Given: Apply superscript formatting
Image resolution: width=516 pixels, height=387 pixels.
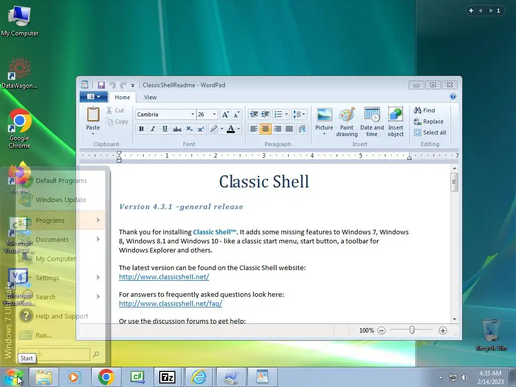Looking at the screenshot, I should tap(201, 129).
